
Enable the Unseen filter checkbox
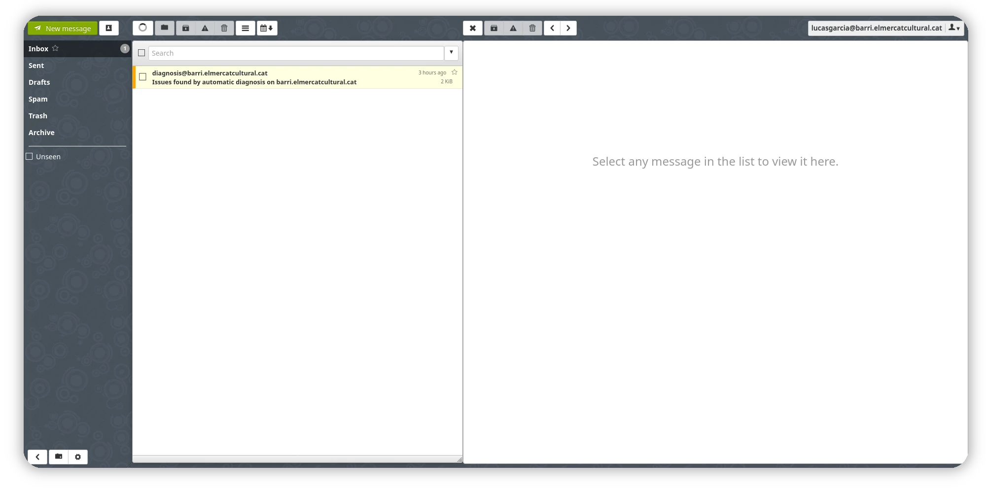[x=30, y=156]
